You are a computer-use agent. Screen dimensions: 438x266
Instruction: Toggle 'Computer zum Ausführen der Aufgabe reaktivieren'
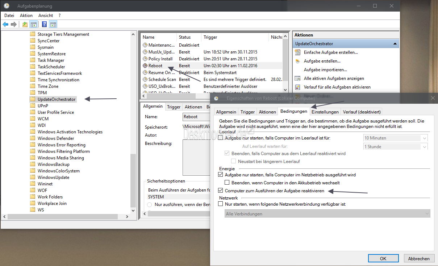click(x=221, y=191)
